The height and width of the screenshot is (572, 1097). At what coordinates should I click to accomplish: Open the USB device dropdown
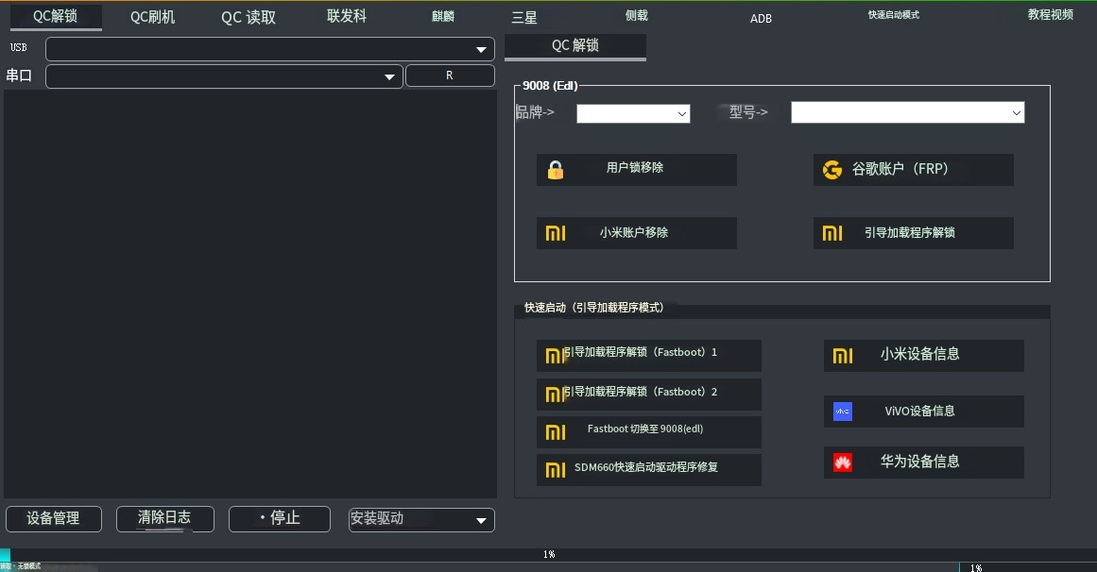[x=270, y=49]
